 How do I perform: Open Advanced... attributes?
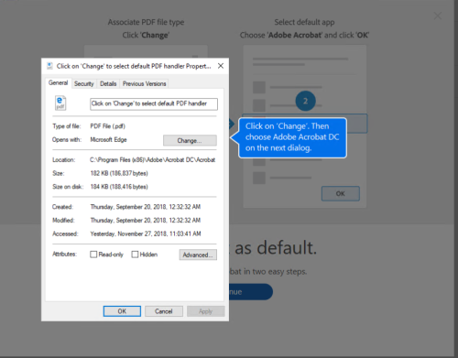(198, 255)
